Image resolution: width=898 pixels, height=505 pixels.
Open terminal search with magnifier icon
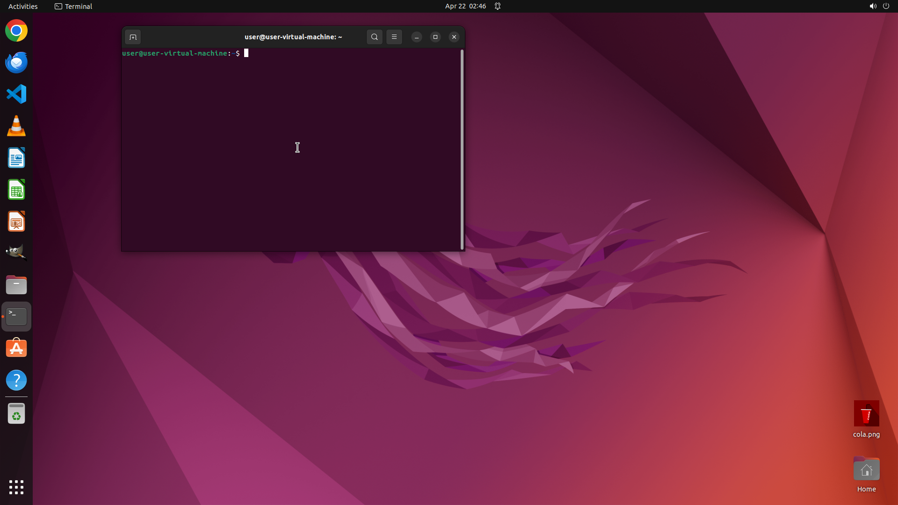pyautogui.click(x=374, y=37)
